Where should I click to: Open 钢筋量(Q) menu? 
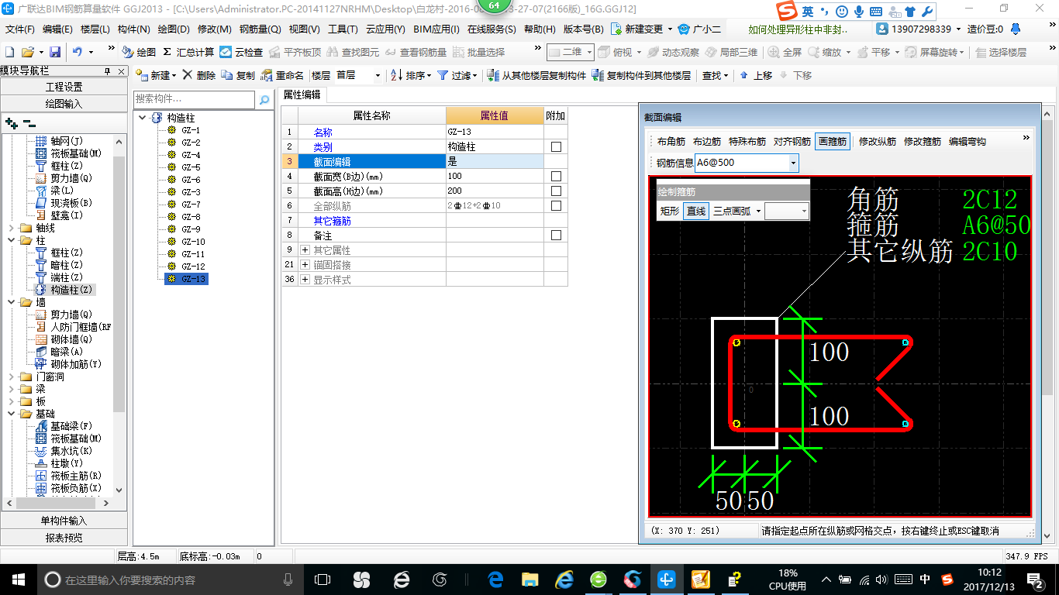pyautogui.click(x=261, y=29)
